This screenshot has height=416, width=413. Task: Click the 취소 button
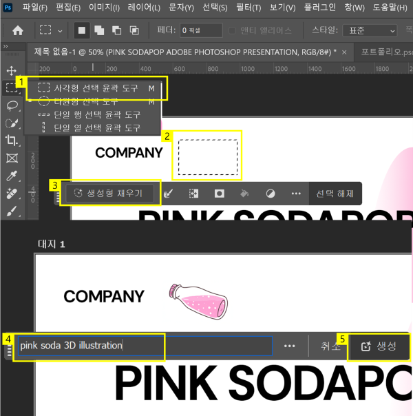coord(330,346)
